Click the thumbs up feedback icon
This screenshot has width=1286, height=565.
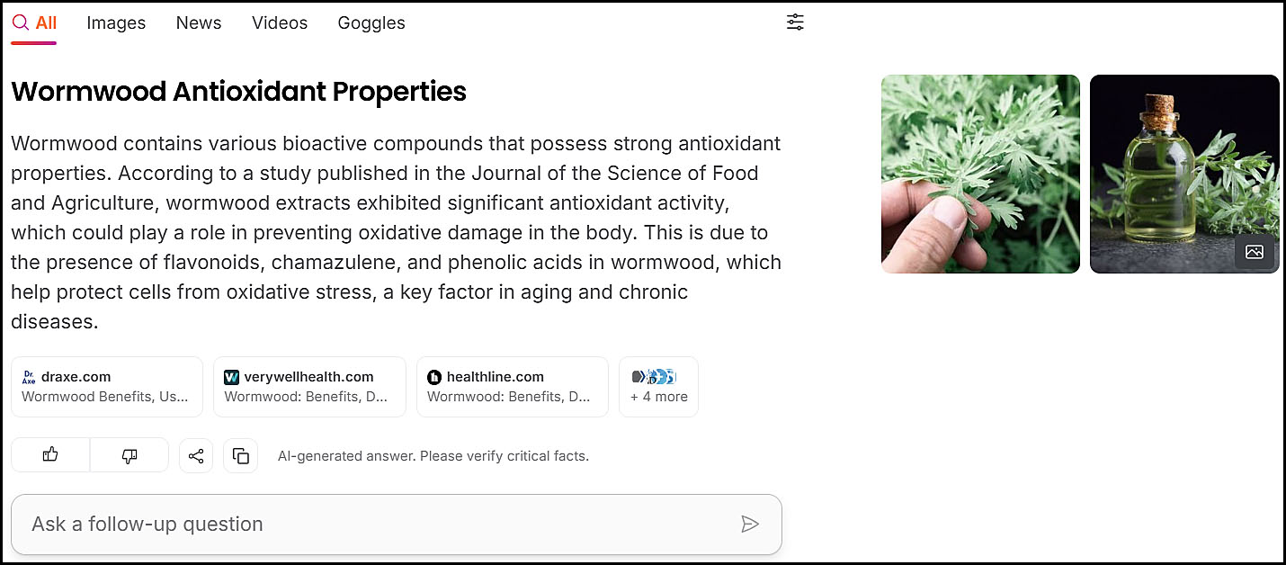(50, 455)
